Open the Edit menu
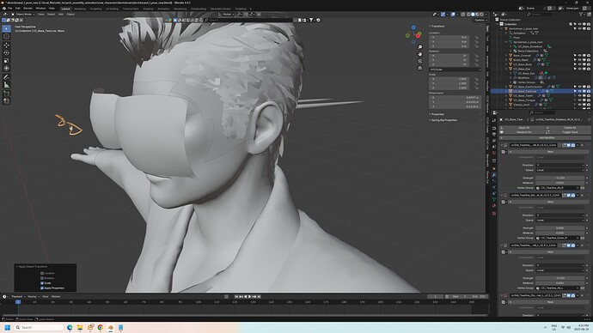This screenshot has height=333, width=593. [18, 9]
